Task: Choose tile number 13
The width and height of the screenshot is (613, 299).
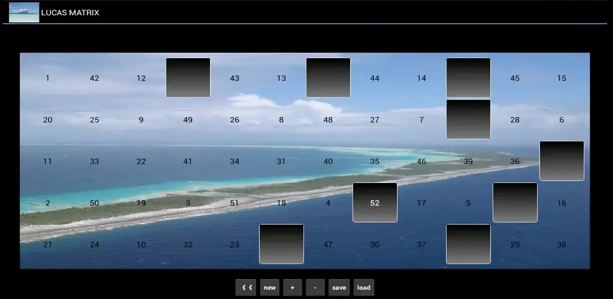Action: (x=281, y=78)
